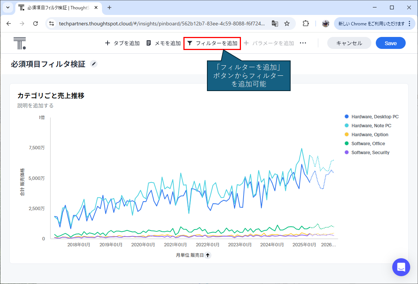Click the Chrome extensions puzzle icon
Viewport: 418px width, 284px height.
pos(306,24)
